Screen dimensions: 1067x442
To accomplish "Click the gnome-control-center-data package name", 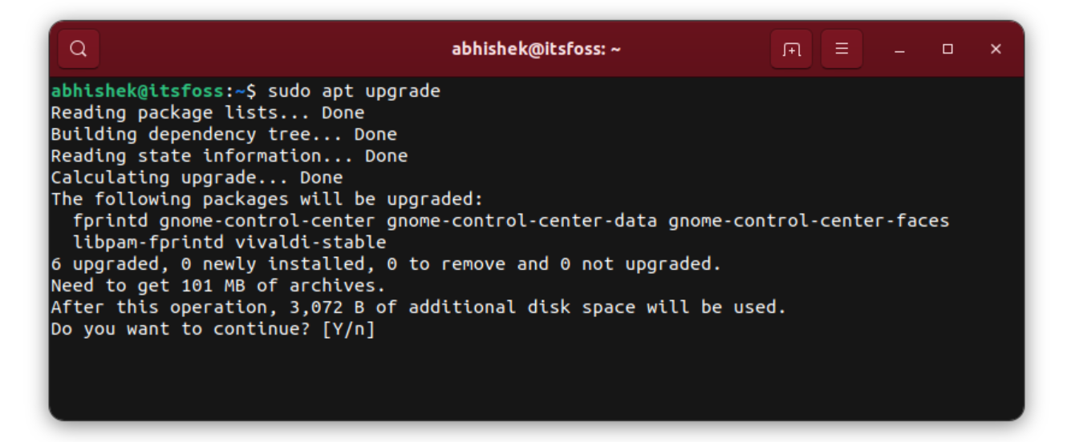I will (522, 221).
